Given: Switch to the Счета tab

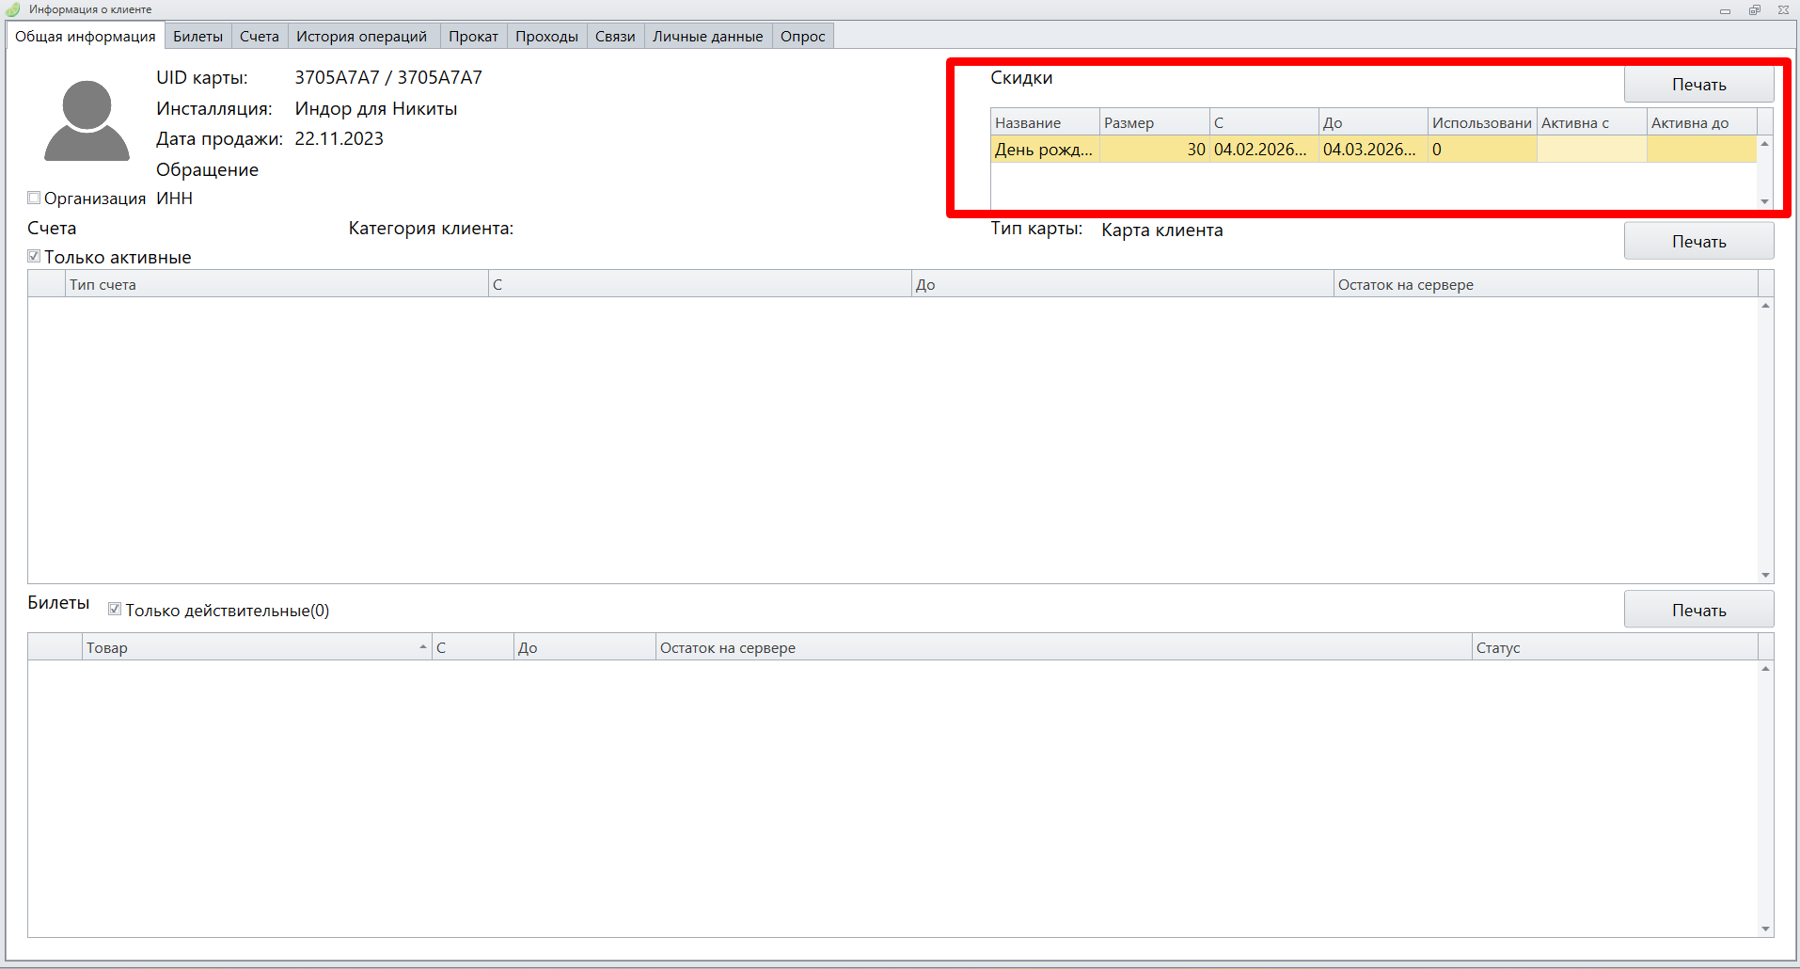Looking at the screenshot, I should point(259,36).
